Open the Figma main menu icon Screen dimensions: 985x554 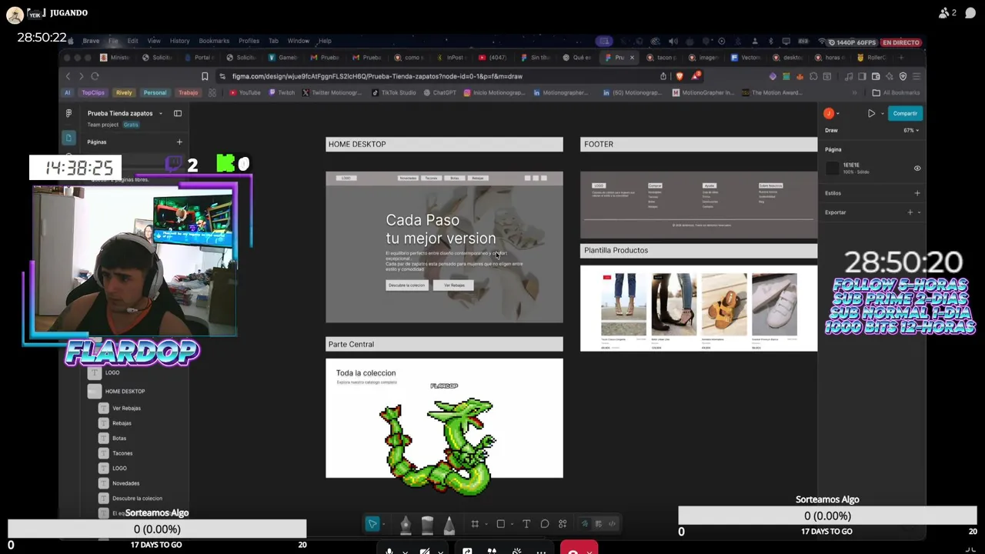(x=68, y=113)
